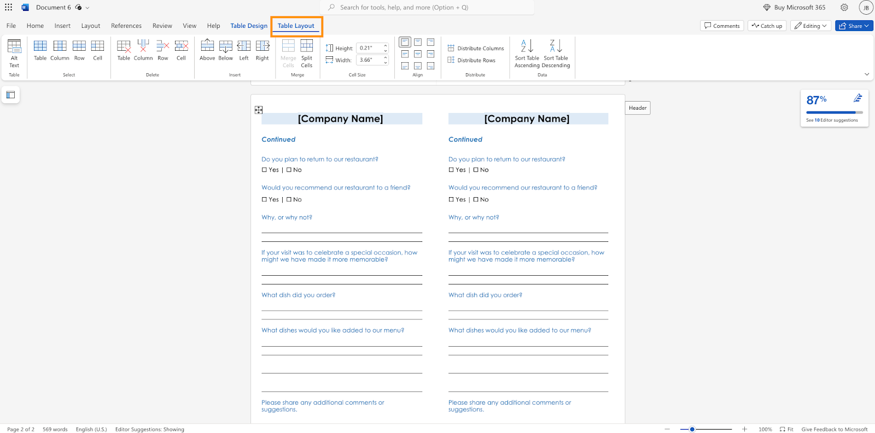Check Yes under recommend to friend, left column
The image size is (875, 433).
point(264,199)
